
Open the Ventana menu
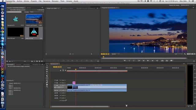(69, 1)
